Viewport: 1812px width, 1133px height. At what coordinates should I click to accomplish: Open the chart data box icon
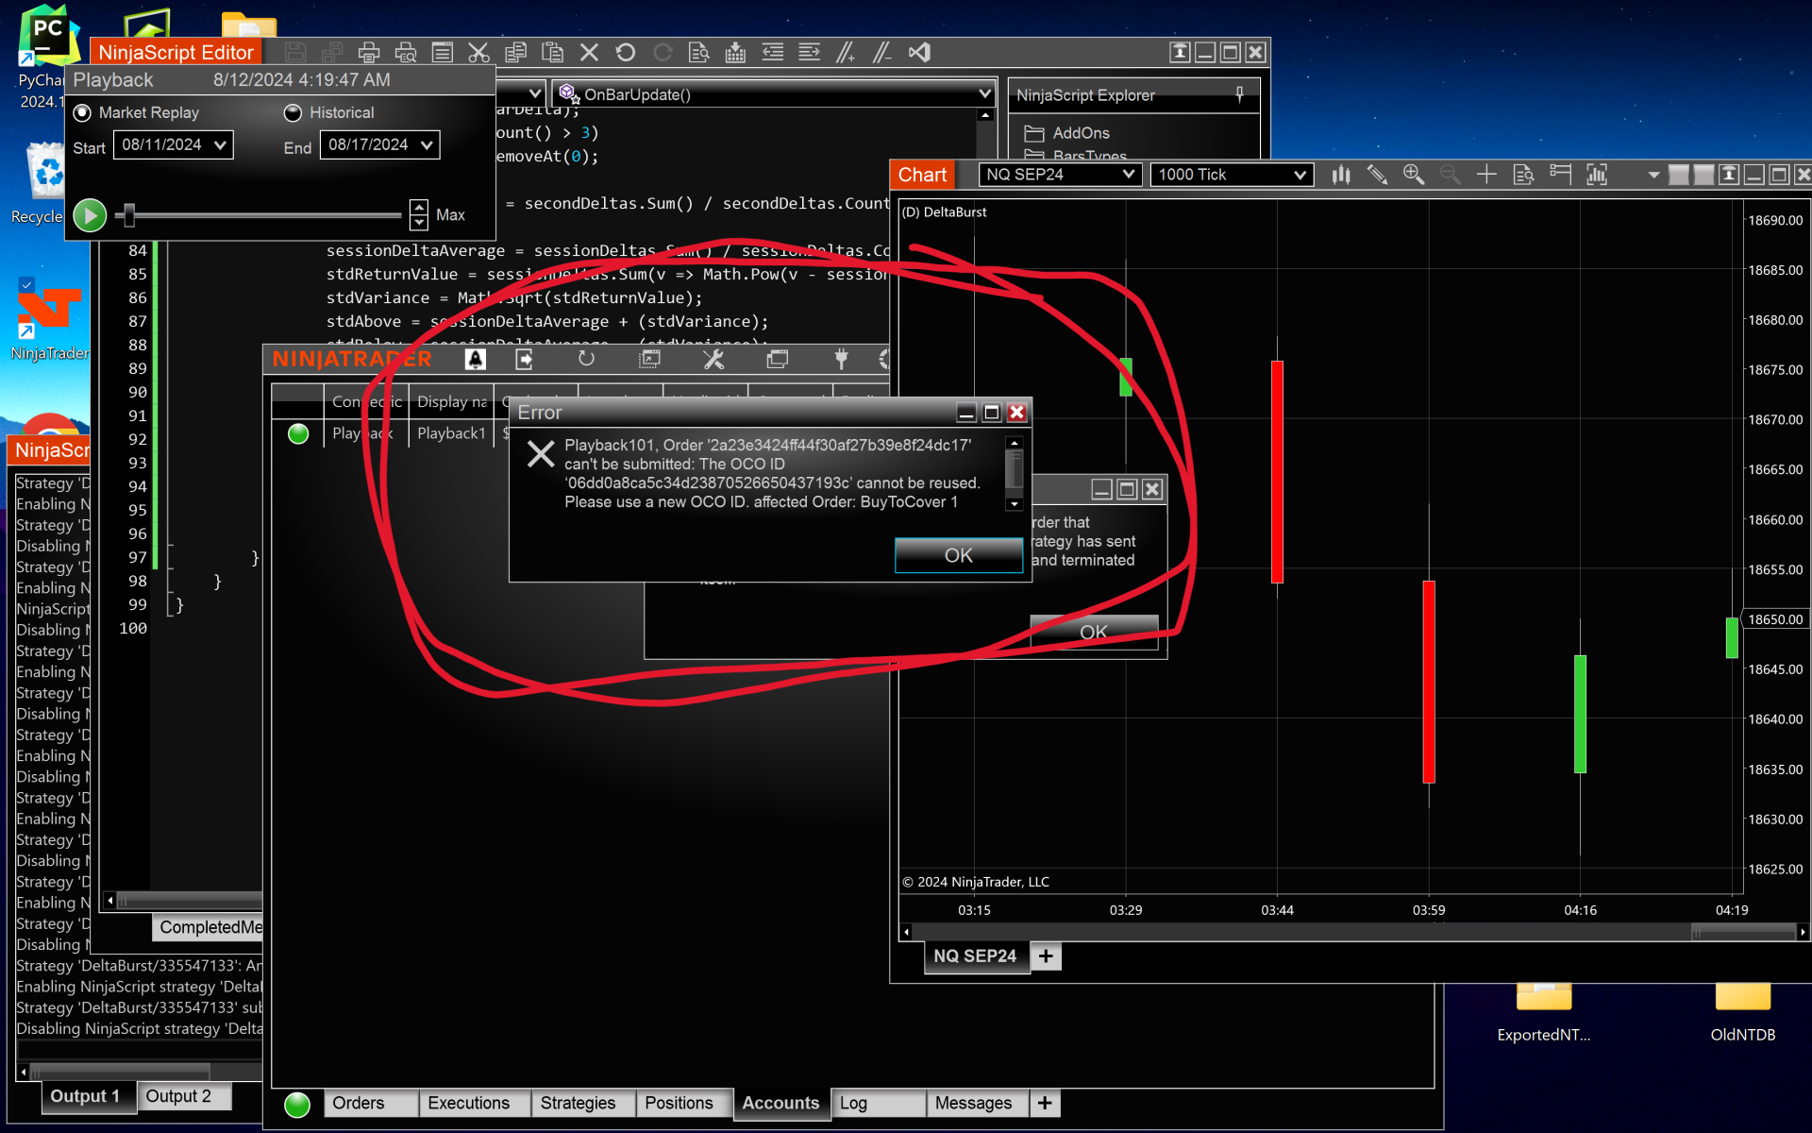(x=1523, y=175)
